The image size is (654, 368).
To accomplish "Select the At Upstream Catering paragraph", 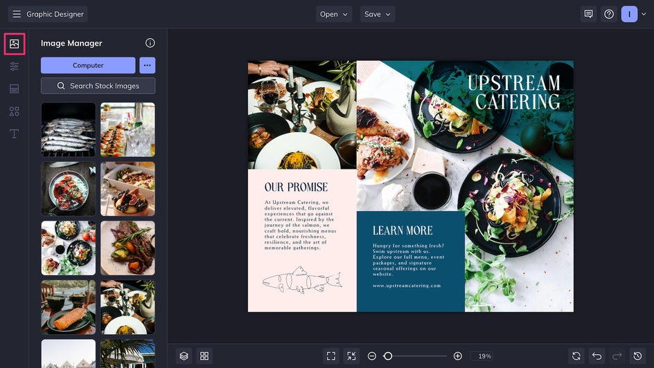I will tap(300, 225).
